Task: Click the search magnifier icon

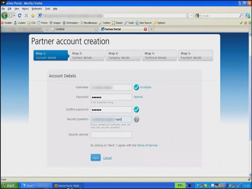Action: 241,16
